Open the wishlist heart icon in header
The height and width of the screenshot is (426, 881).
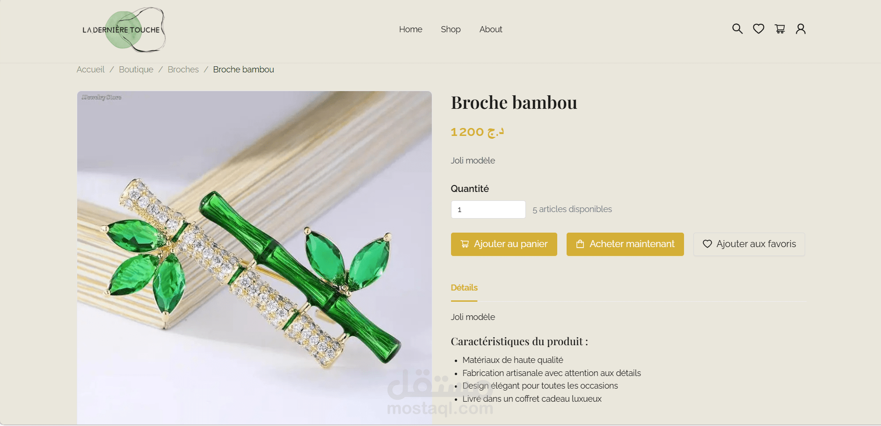(758, 29)
